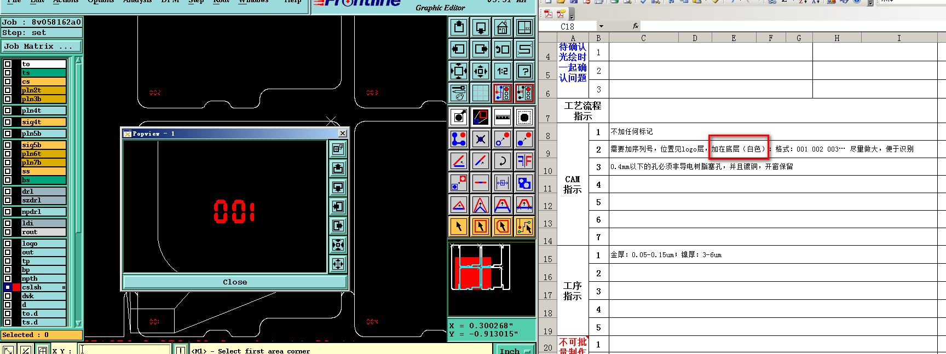Image resolution: width=946 pixels, height=354 pixels.
Task: Click the Excel fx insert function button
Action: click(x=636, y=26)
